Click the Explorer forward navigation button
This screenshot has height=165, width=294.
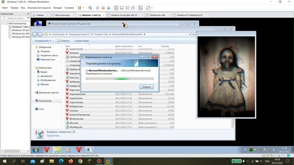[x=40, y=34]
